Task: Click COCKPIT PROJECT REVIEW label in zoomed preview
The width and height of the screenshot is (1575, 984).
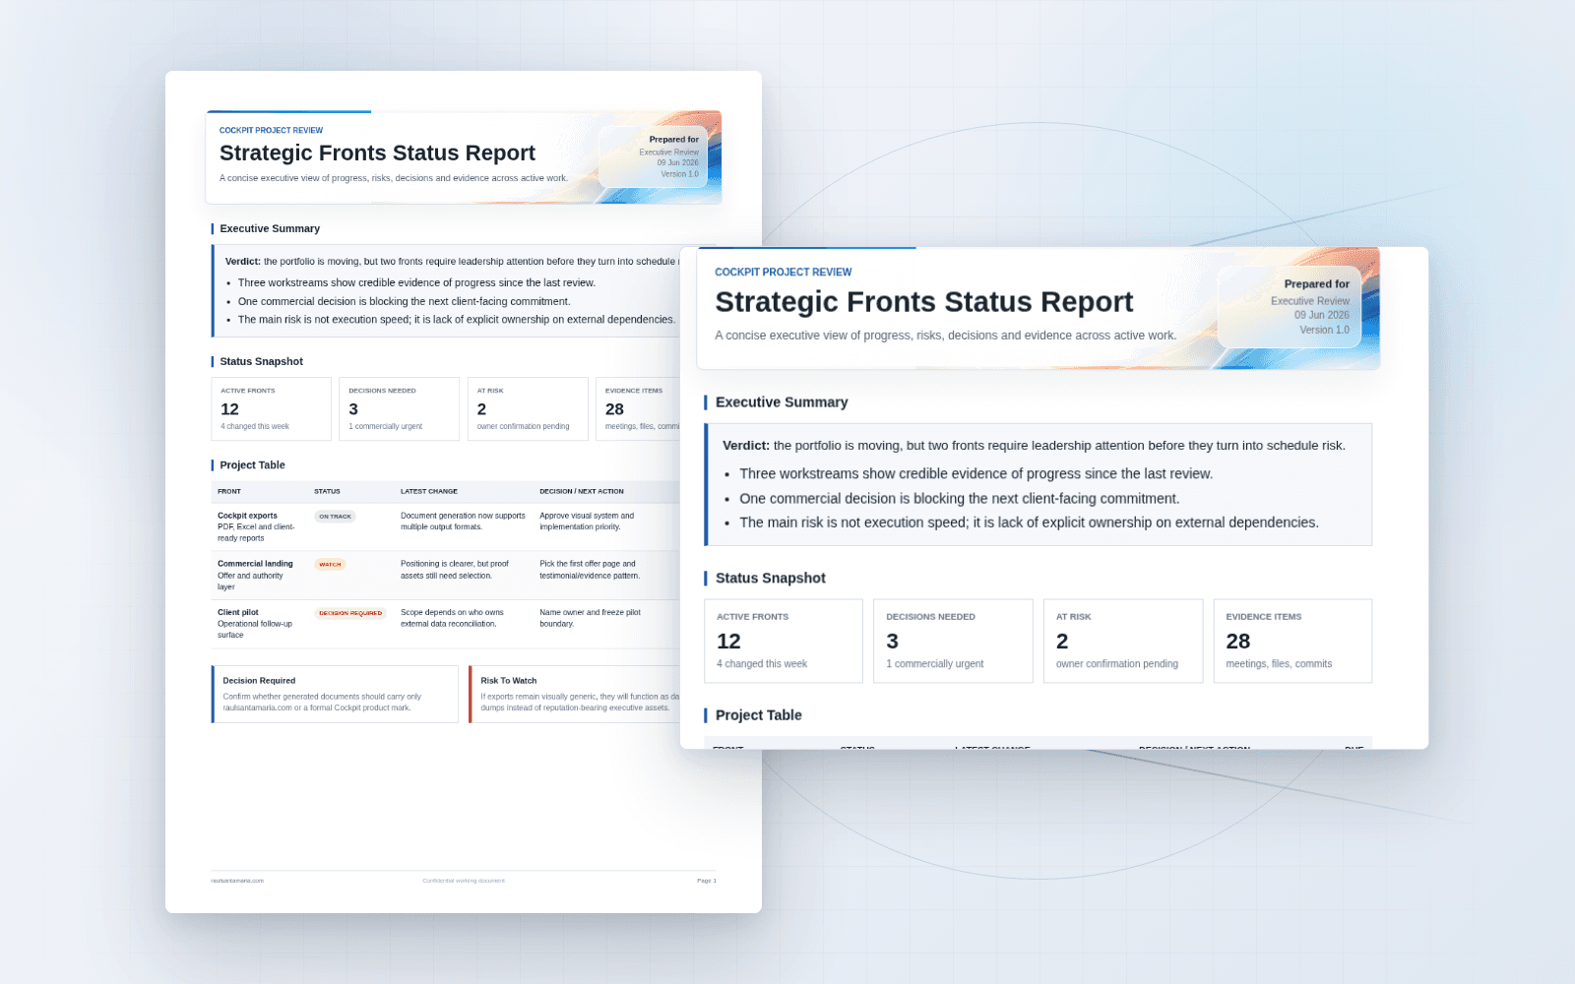Action: (x=783, y=272)
